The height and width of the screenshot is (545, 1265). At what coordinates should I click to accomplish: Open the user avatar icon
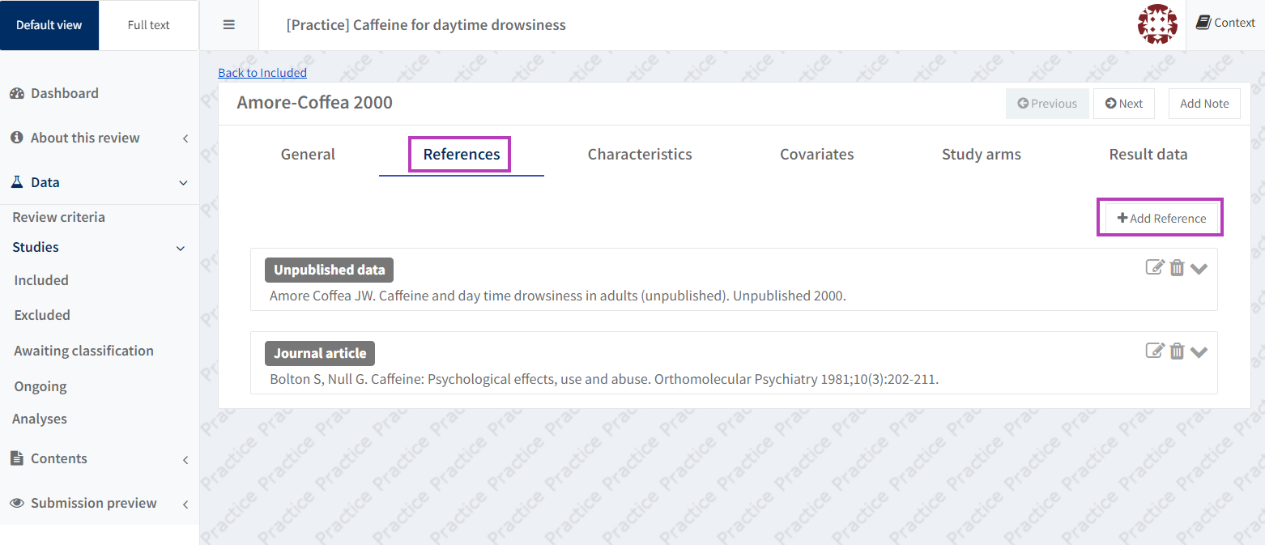[1157, 24]
